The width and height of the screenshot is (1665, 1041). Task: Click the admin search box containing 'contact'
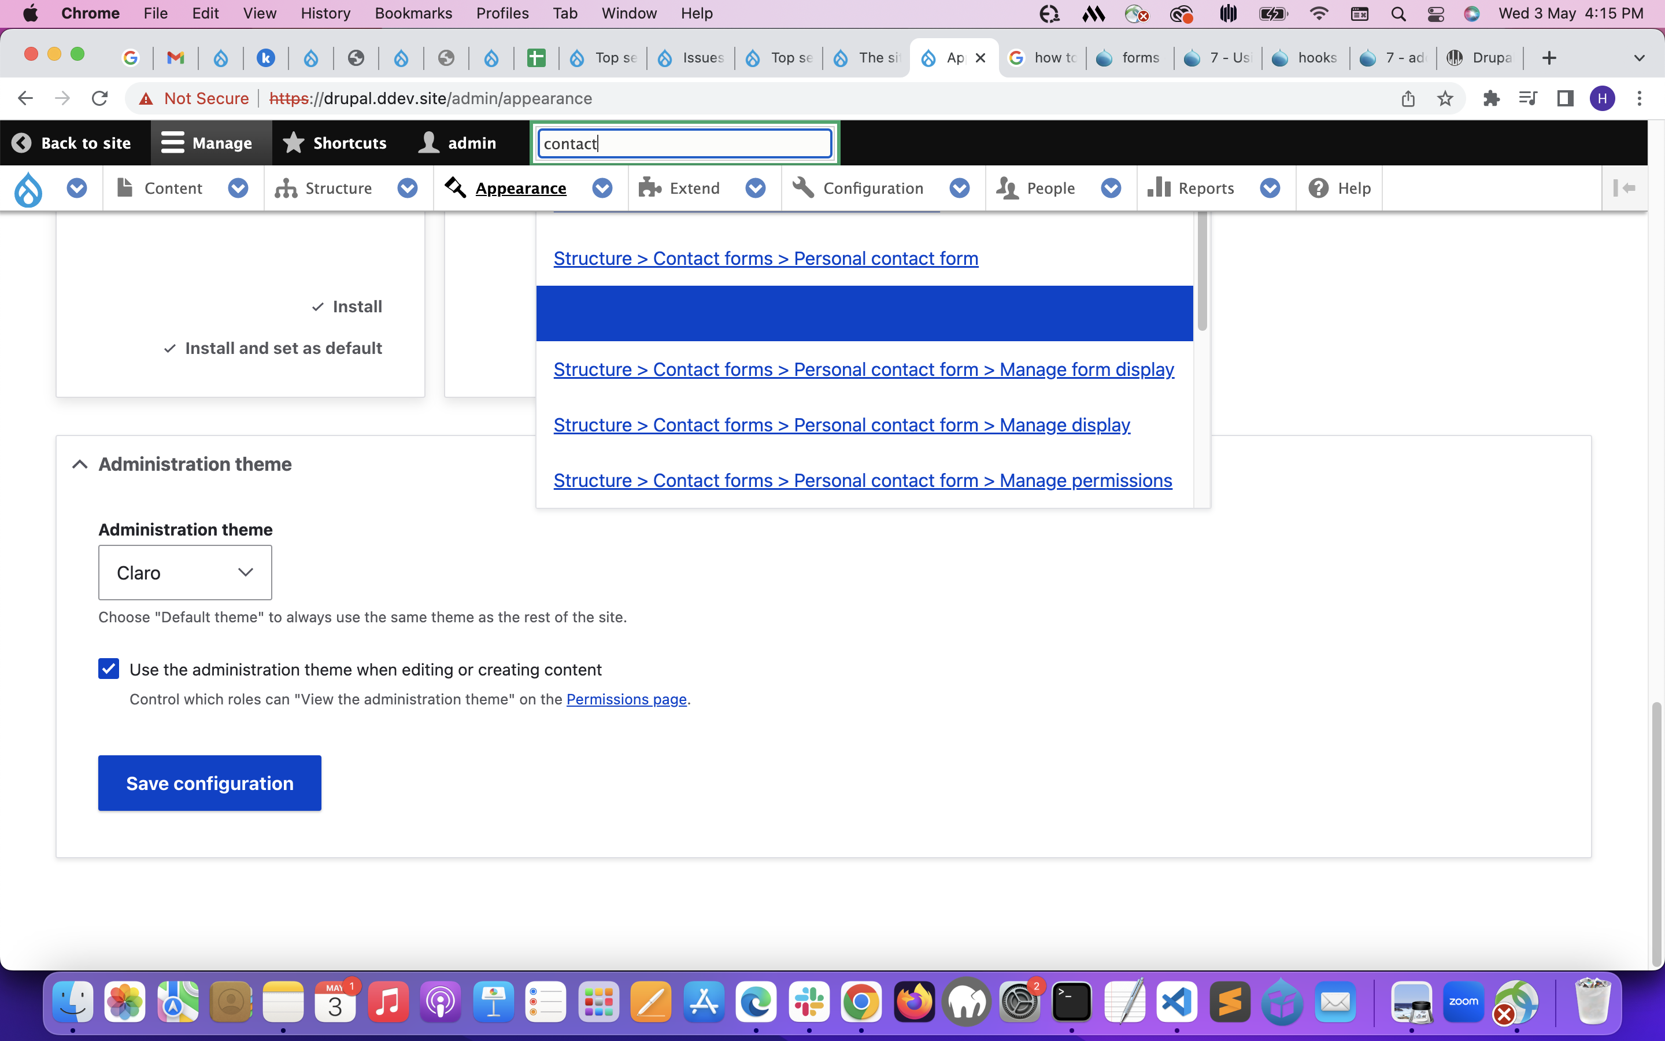pyautogui.click(x=684, y=143)
